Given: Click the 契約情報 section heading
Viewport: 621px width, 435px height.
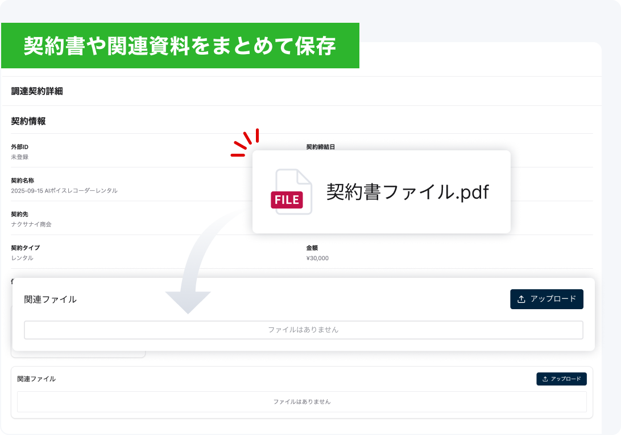Looking at the screenshot, I should (28, 121).
